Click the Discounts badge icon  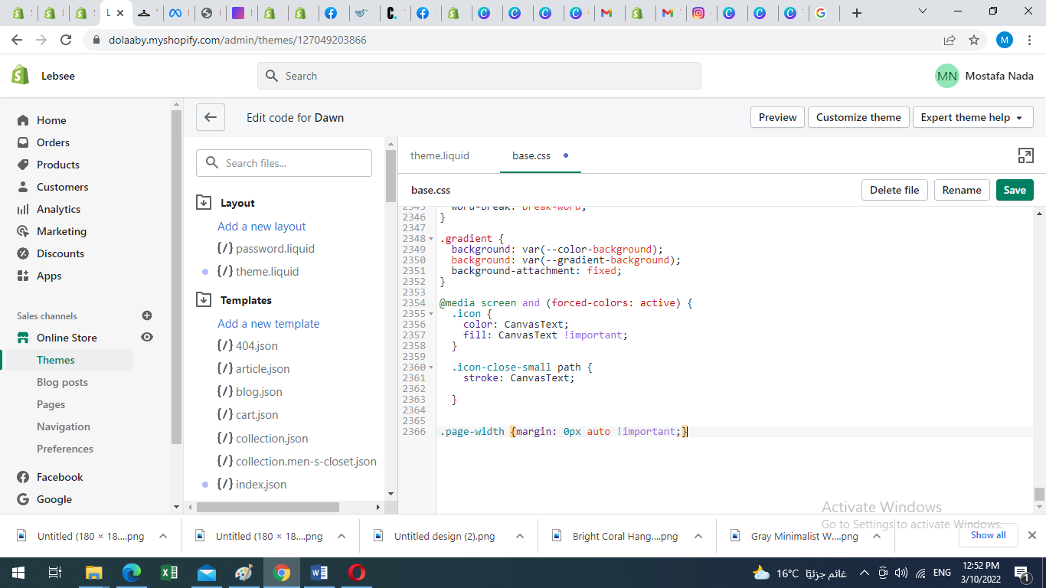pos(23,253)
